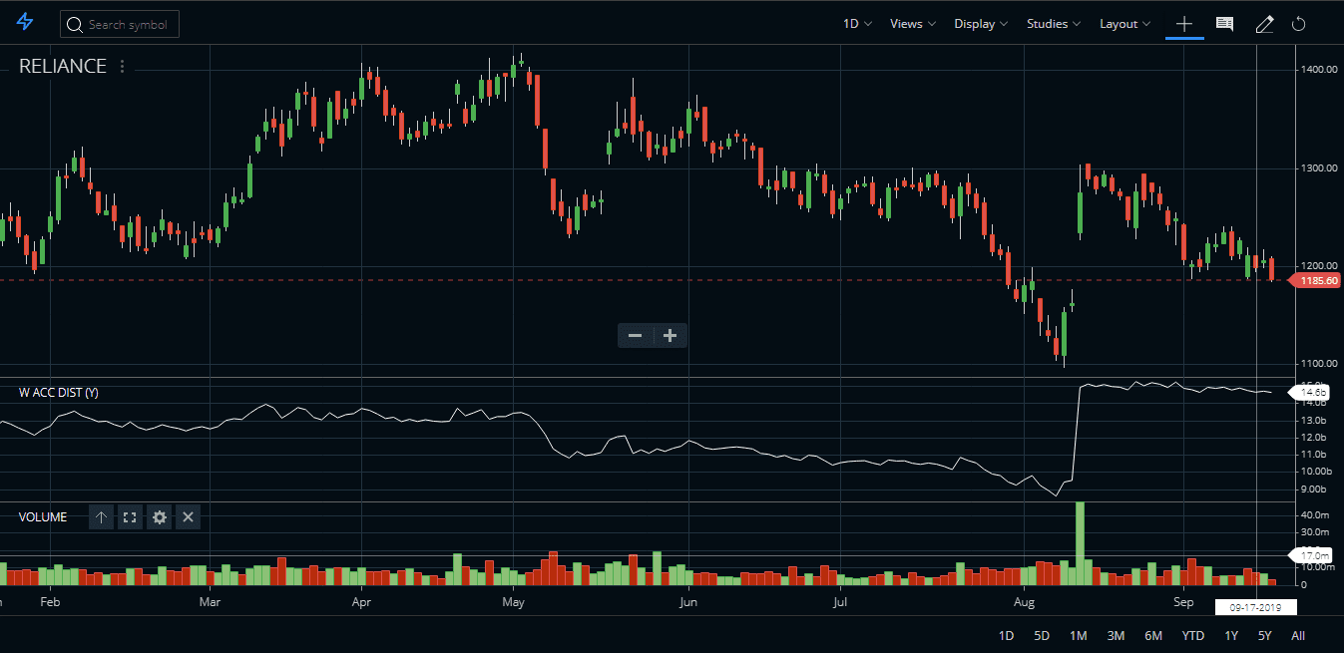Select the 5Y range button
Viewport: 1344px width, 653px height.
[x=1265, y=635]
